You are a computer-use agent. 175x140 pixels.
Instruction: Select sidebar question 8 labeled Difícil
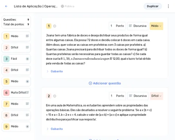point(16,115)
